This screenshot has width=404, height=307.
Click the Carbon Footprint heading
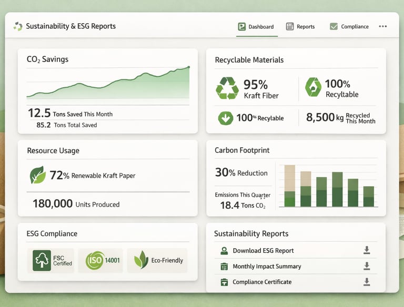(x=242, y=150)
